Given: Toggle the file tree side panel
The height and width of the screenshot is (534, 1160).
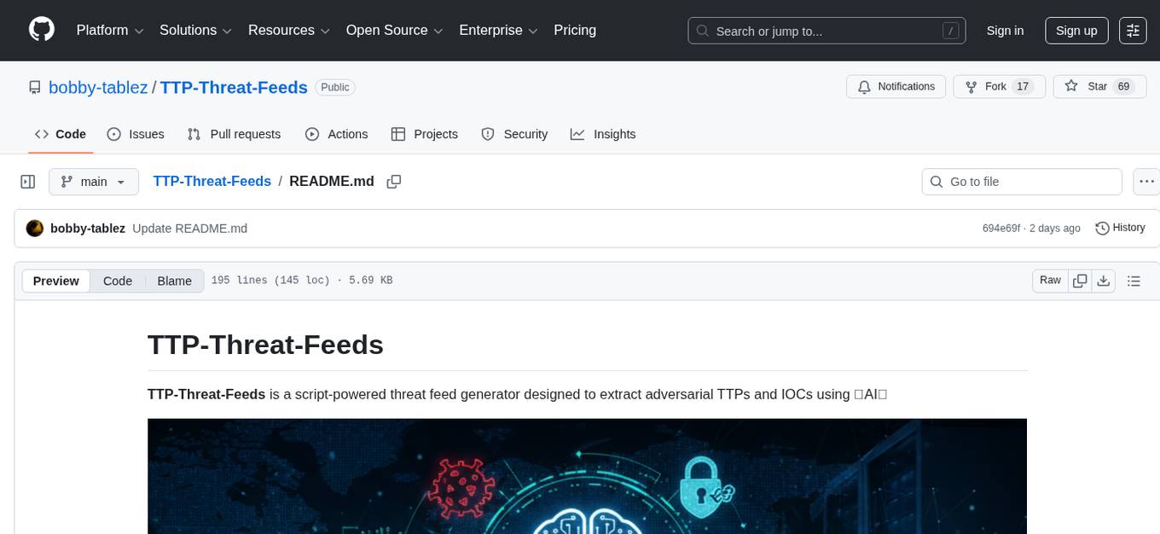Looking at the screenshot, I should click(x=27, y=181).
